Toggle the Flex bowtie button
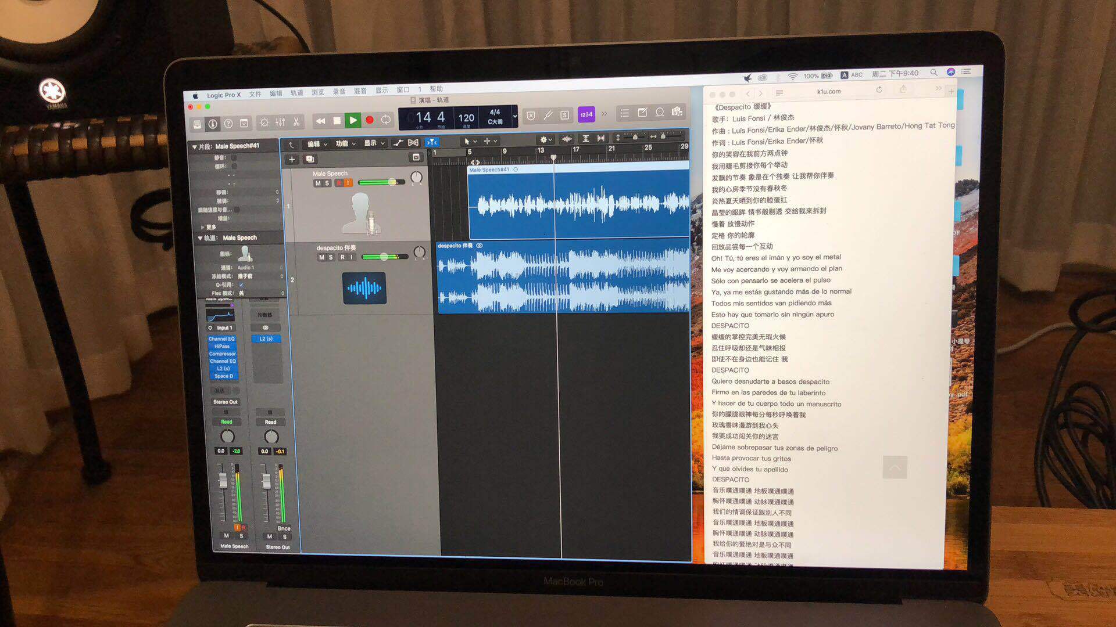 tap(413, 142)
